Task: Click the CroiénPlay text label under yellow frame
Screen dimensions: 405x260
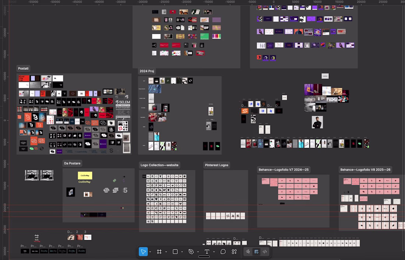Action: pos(84,182)
